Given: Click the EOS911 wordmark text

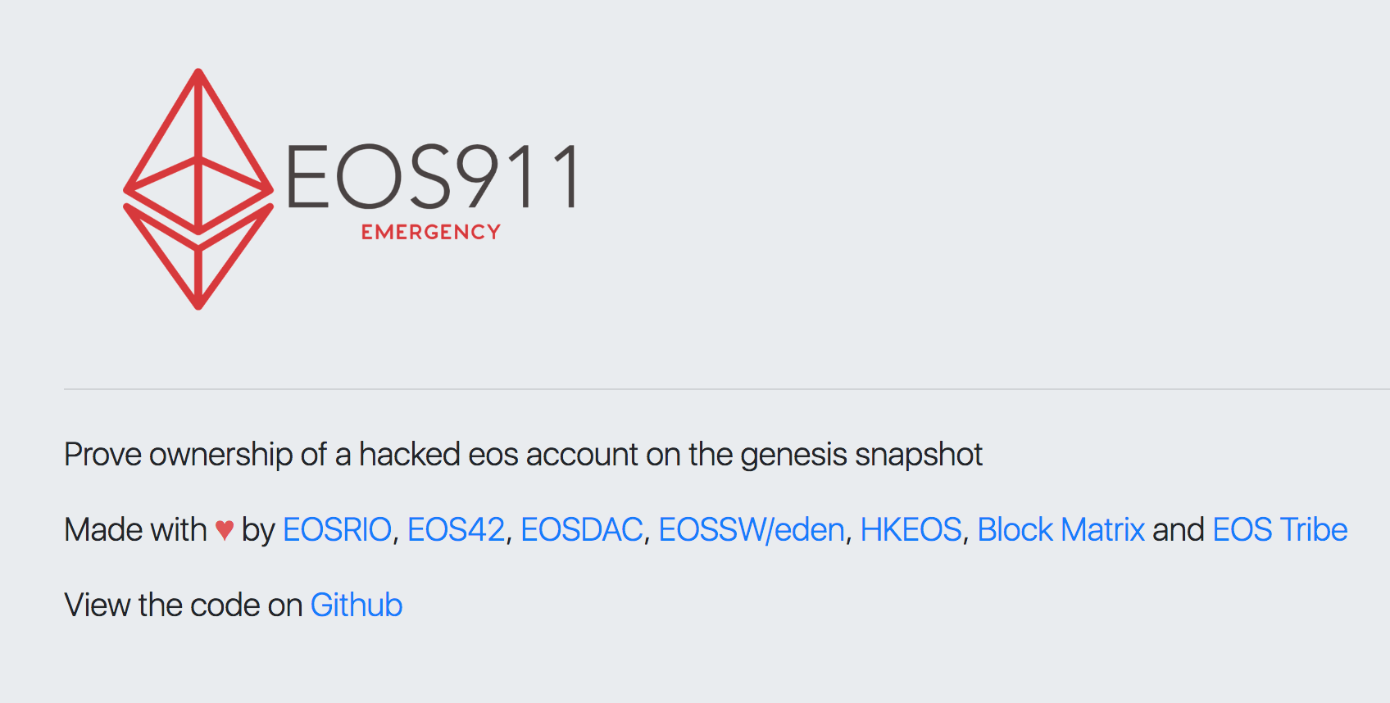Looking at the screenshot, I should click(x=433, y=176).
